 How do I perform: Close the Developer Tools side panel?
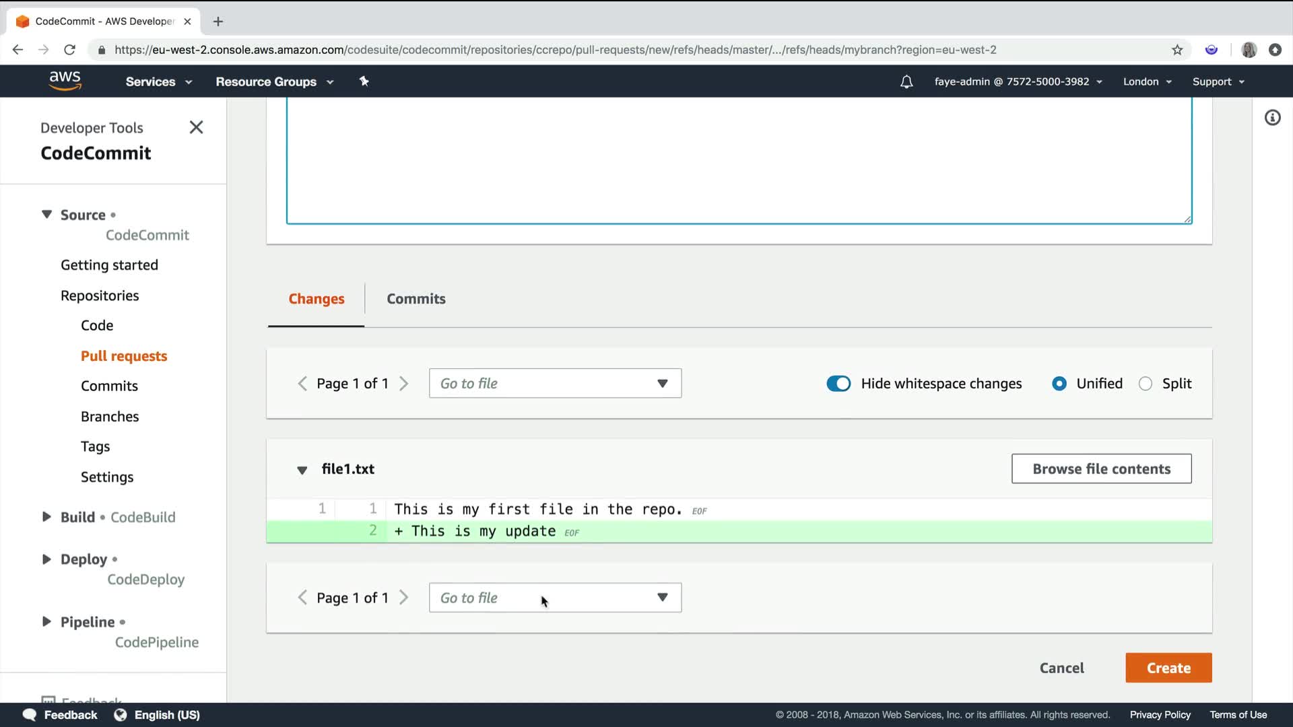click(x=196, y=127)
